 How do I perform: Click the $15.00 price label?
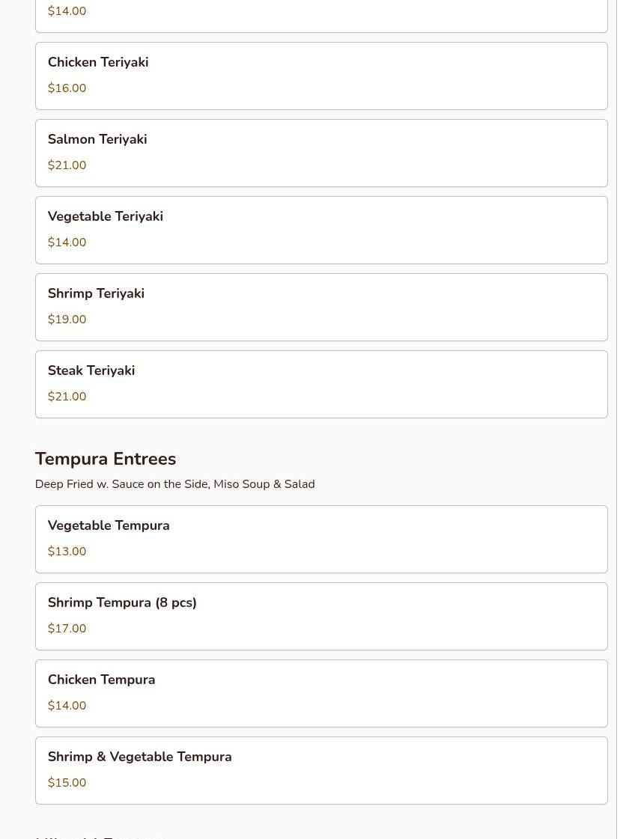67,783
